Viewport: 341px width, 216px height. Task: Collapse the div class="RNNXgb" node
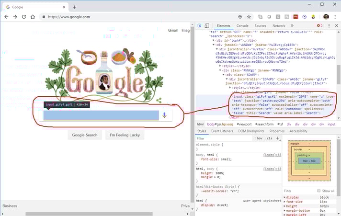(x=220, y=70)
